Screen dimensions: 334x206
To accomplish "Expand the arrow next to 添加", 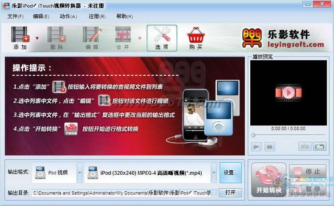I will (37, 38).
